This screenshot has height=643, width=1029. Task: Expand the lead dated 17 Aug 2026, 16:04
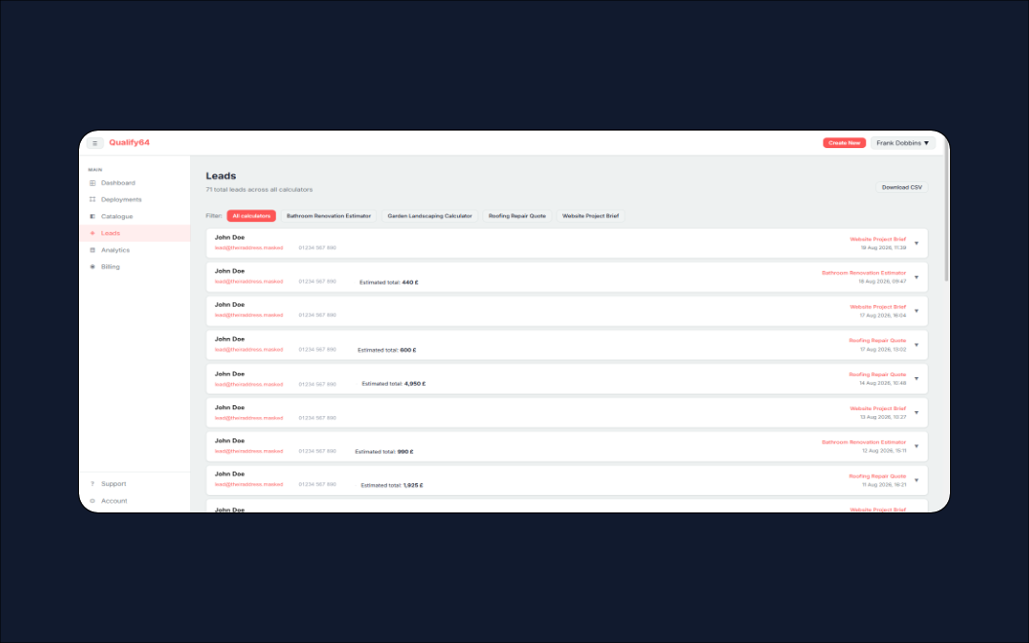916,311
